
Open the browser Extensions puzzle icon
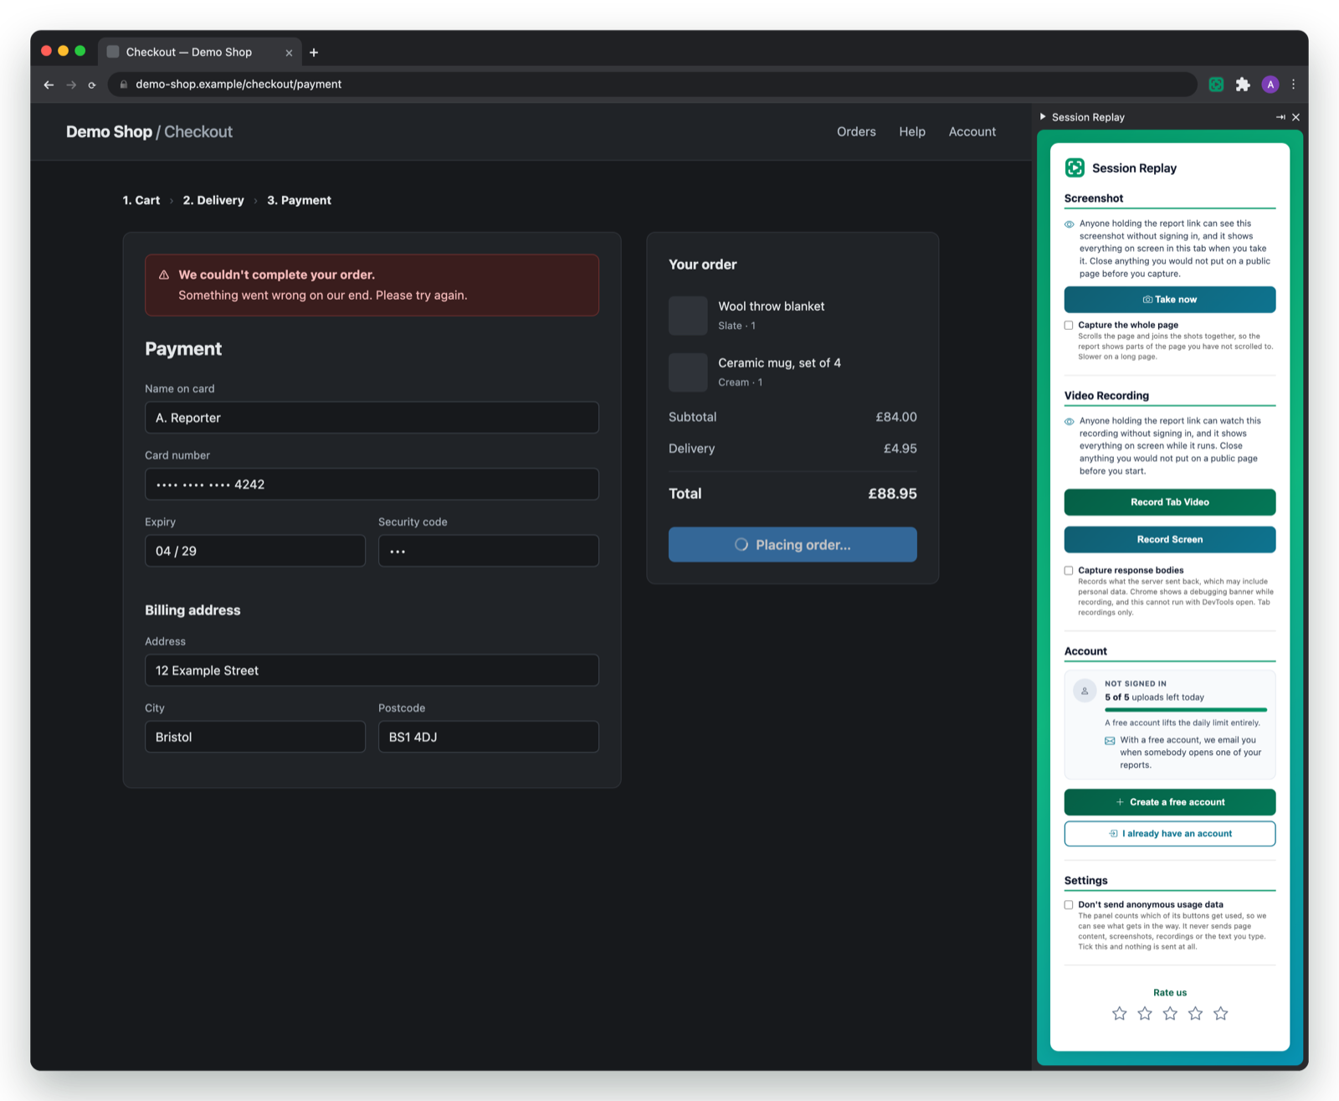[1243, 85]
